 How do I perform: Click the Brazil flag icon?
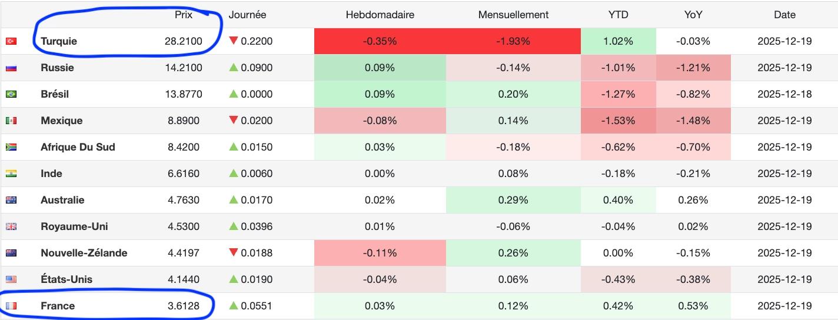coord(11,94)
